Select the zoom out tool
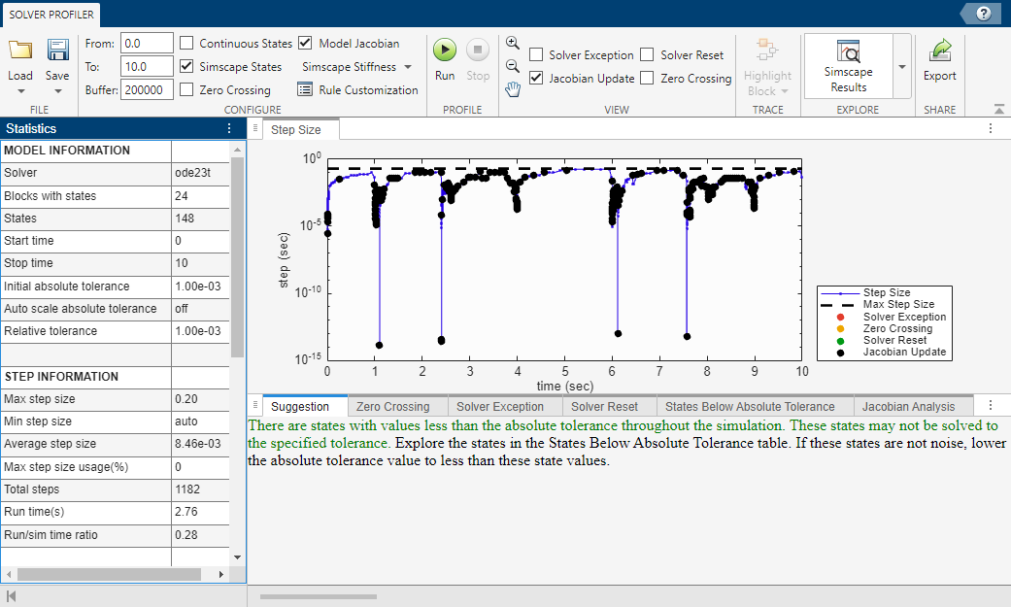The height and width of the screenshot is (607, 1011). tap(512, 66)
